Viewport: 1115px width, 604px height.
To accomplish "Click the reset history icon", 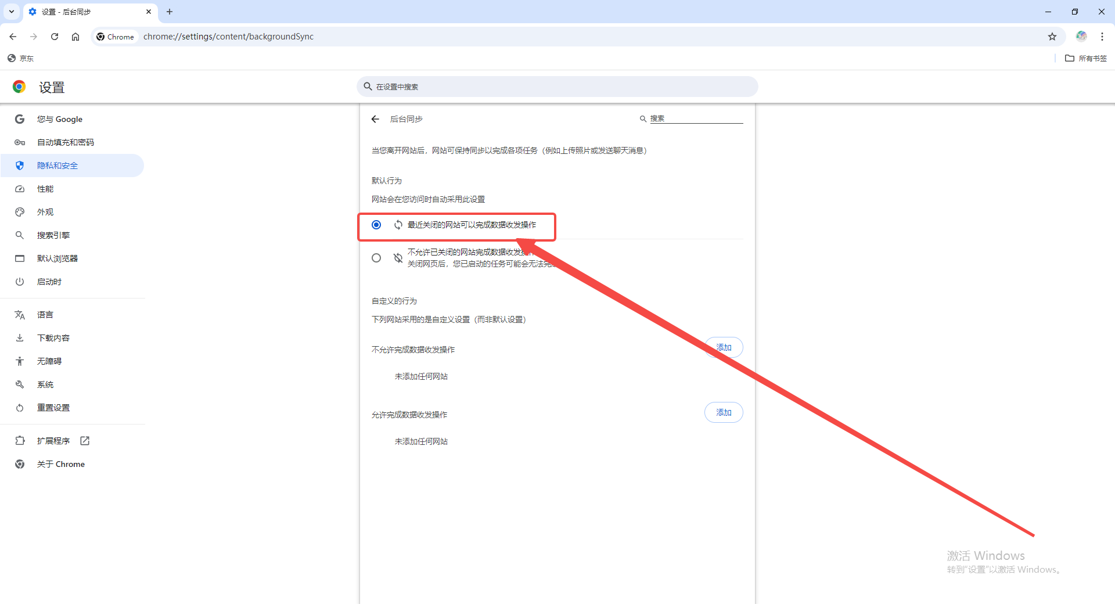I will [x=20, y=408].
